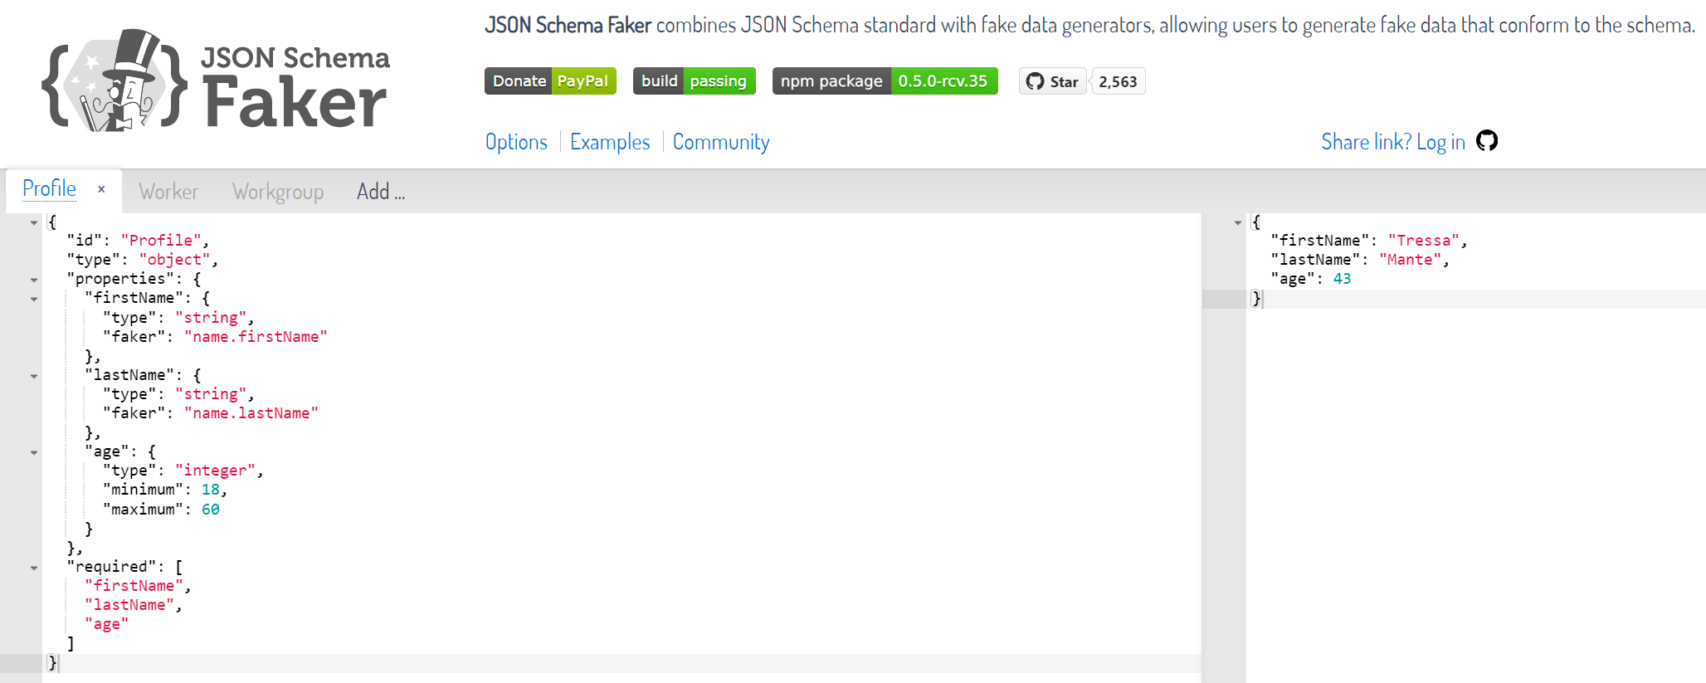Click the Donate PayPal badge
The width and height of the screenshot is (1706, 683).
click(x=550, y=81)
